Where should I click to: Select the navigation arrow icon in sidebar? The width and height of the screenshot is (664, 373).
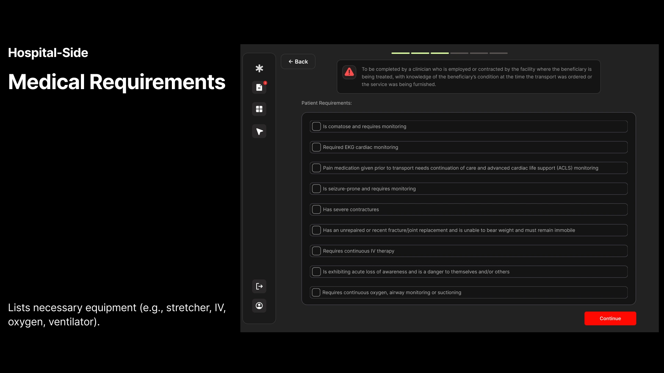tap(259, 131)
